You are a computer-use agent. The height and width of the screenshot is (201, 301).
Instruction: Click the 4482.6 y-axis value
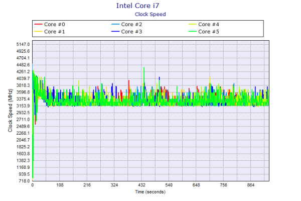tap(23, 65)
